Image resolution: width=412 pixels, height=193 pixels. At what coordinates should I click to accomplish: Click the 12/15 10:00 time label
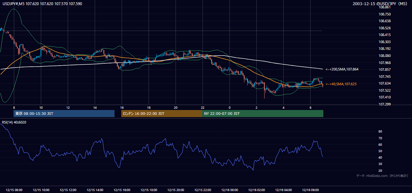pyautogui.click(x=41, y=190)
